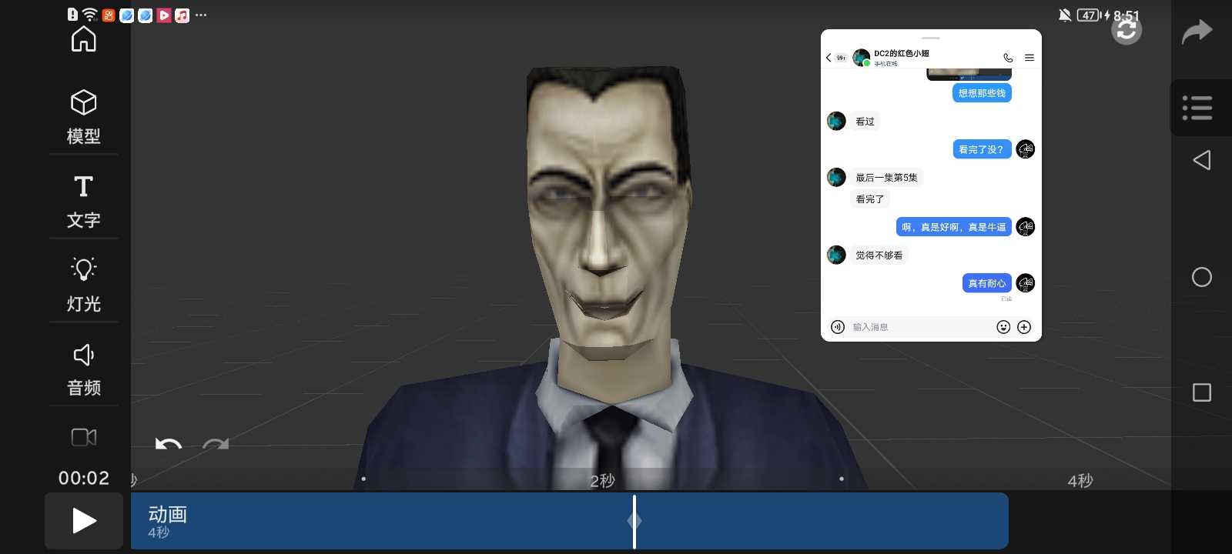Tap the floating chat window drag handle
Image resolution: width=1232 pixels, height=554 pixels.
click(x=931, y=38)
